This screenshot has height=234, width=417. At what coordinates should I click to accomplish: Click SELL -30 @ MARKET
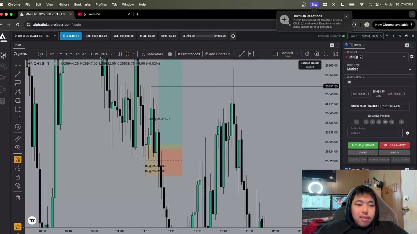[x=394, y=145]
